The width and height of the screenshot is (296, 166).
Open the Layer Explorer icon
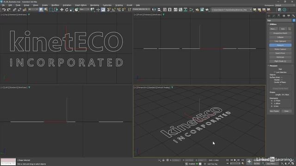(170, 10)
